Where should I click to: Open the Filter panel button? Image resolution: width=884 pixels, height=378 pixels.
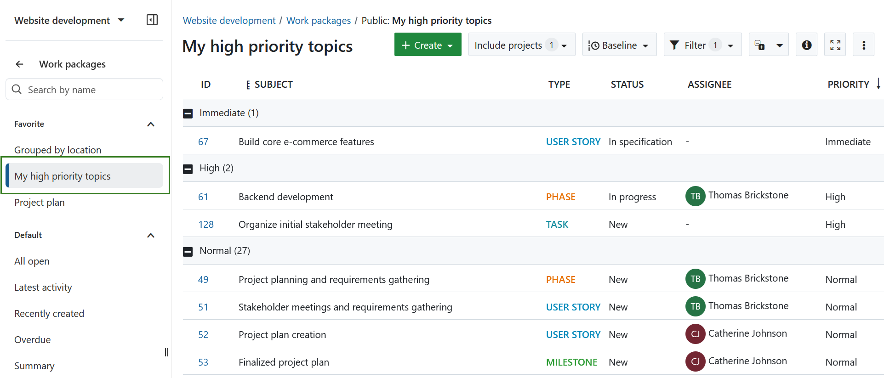[702, 45]
